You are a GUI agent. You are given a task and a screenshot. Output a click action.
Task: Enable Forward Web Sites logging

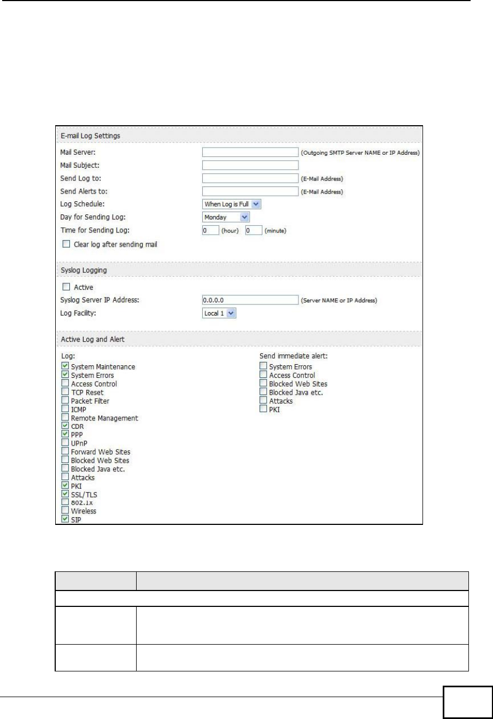[66, 452]
